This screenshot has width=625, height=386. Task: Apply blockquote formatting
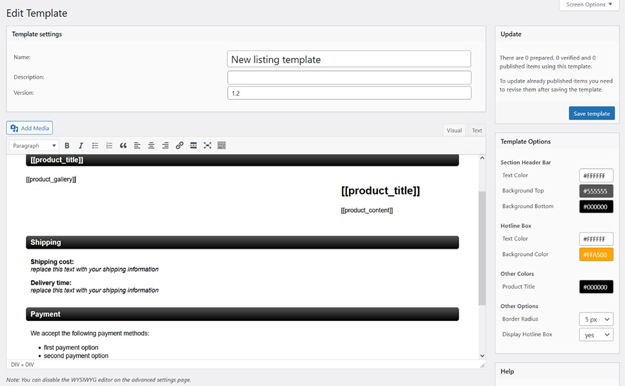(123, 145)
